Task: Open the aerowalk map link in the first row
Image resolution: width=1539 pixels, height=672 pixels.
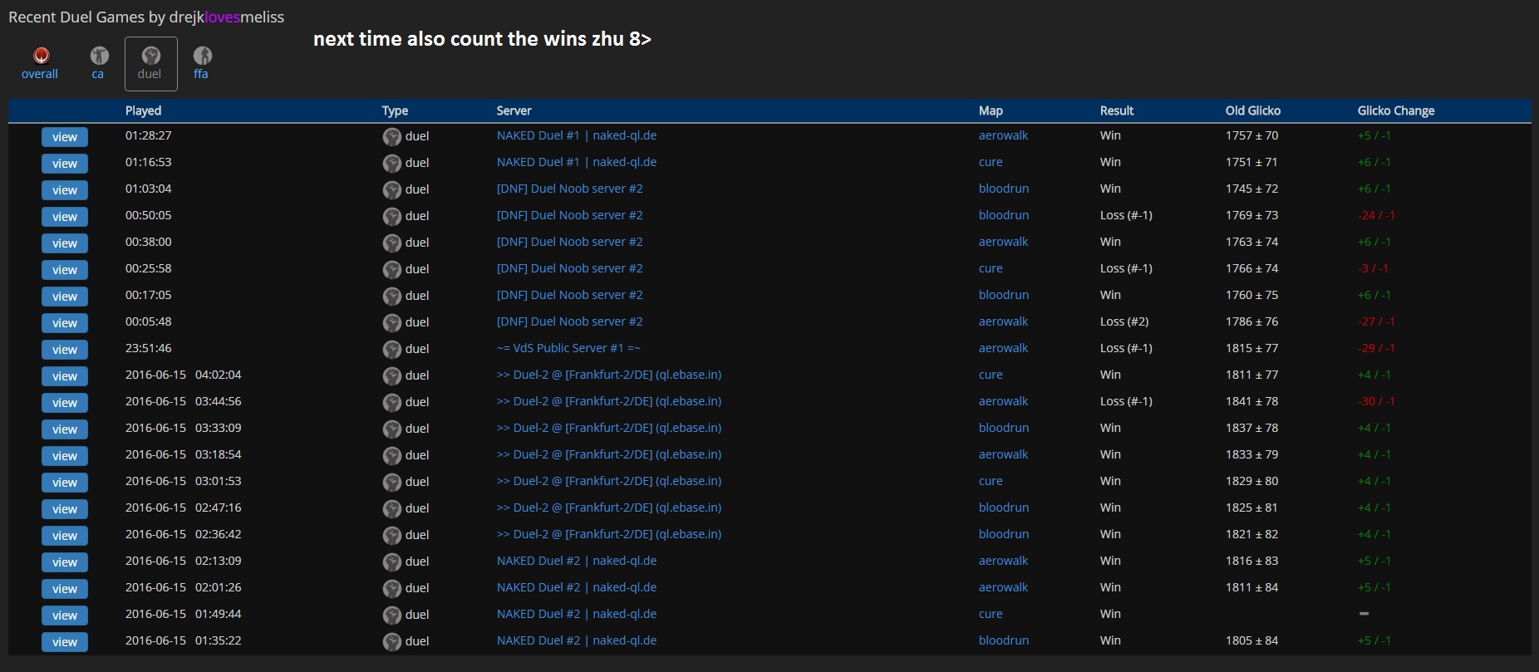Action: tap(1003, 135)
